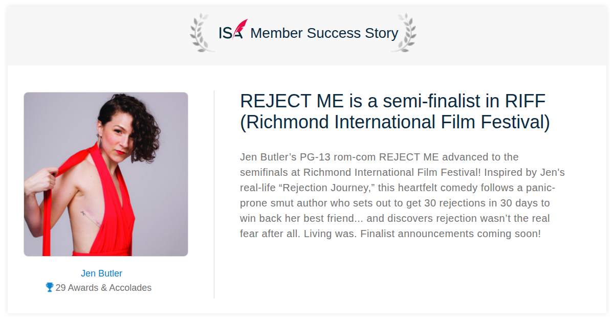Select the Richmond International Film Festival heading line
Viewport: 614px width, 322px height.
point(395,123)
